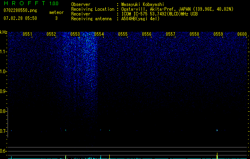Click the version number 1.00
Image resolution: width=250 pixels, height=159 pixels.
coord(54,3)
